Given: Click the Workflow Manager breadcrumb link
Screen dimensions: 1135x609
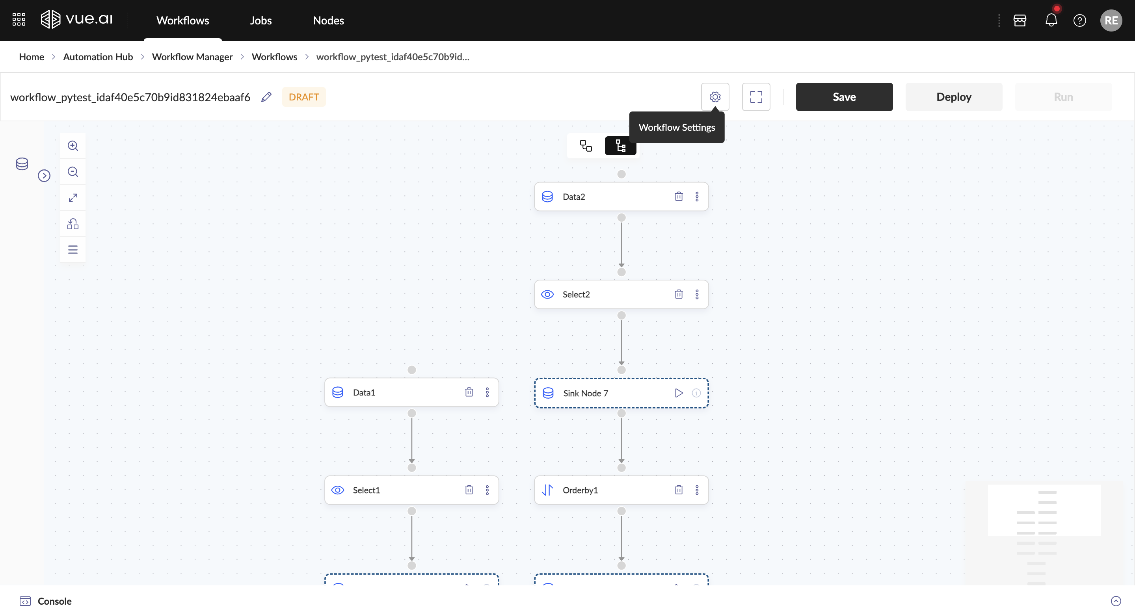Looking at the screenshot, I should point(192,57).
